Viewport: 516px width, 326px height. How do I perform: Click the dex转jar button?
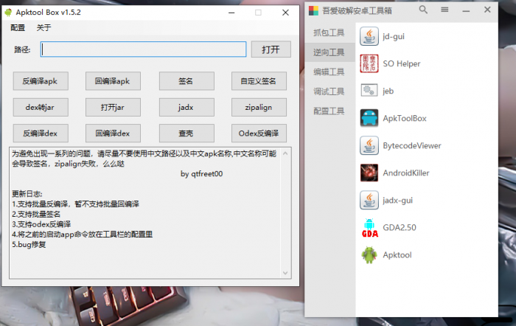[x=41, y=107]
